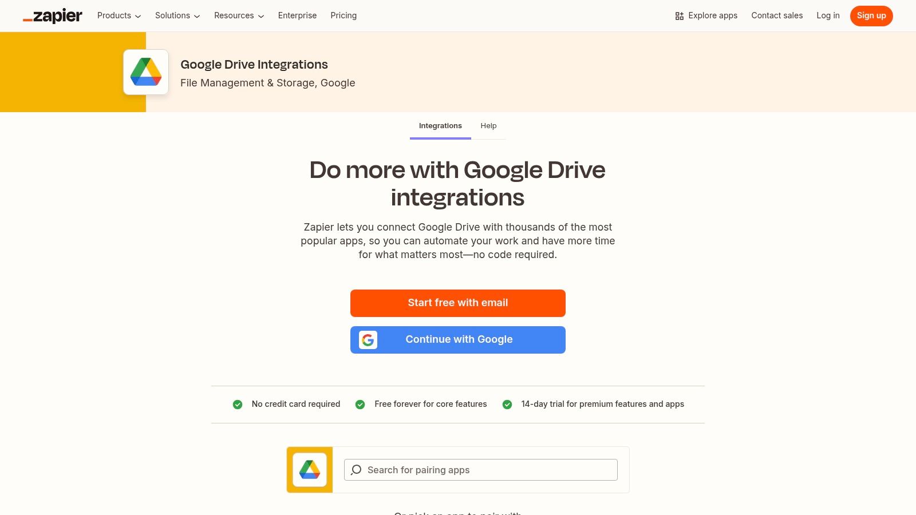Click Explore apps link

click(x=706, y=15)
